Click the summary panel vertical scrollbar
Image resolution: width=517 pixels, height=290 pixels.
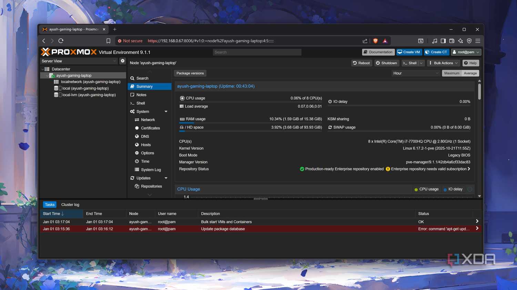click(x=479, y=91)
